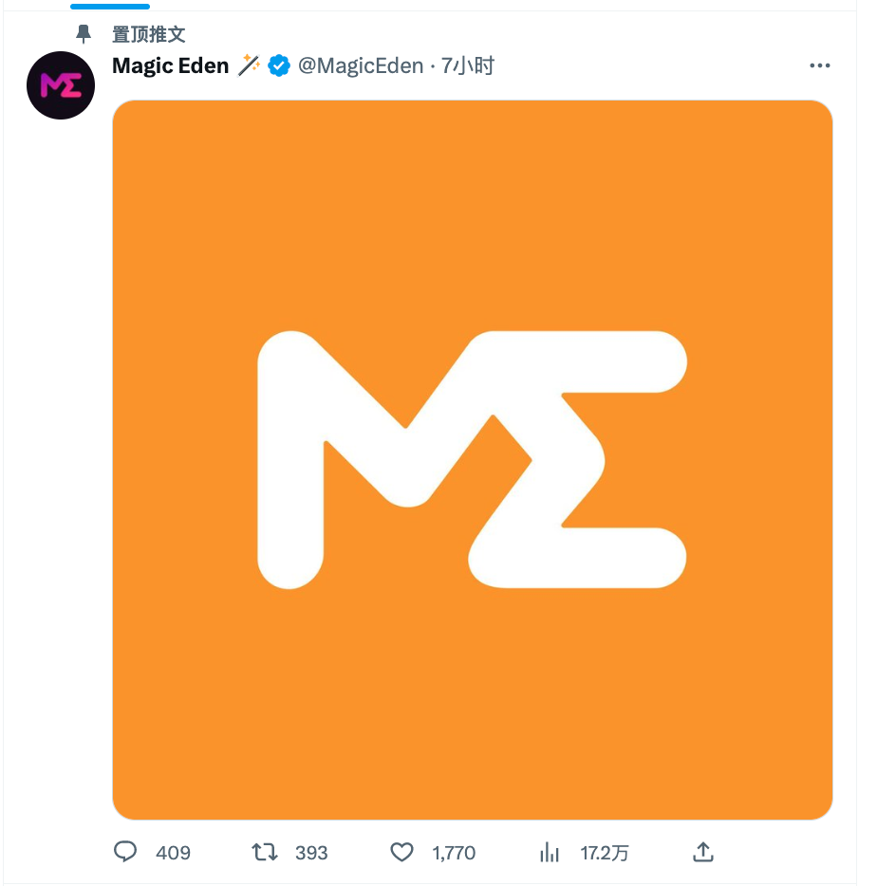The width and height of the screenshot is (877, 886).
Task: Click the 置顶推文 pinned tweet label
Action: [149, 34]
